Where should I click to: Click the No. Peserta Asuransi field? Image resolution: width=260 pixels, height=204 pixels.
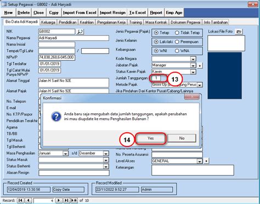pos(177,155)
